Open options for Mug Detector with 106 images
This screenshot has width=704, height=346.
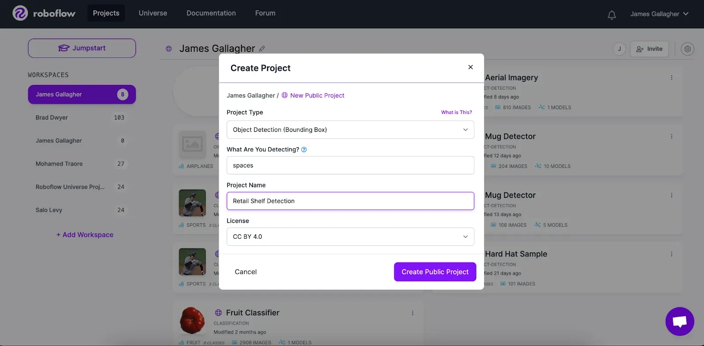tap(671, 195)
